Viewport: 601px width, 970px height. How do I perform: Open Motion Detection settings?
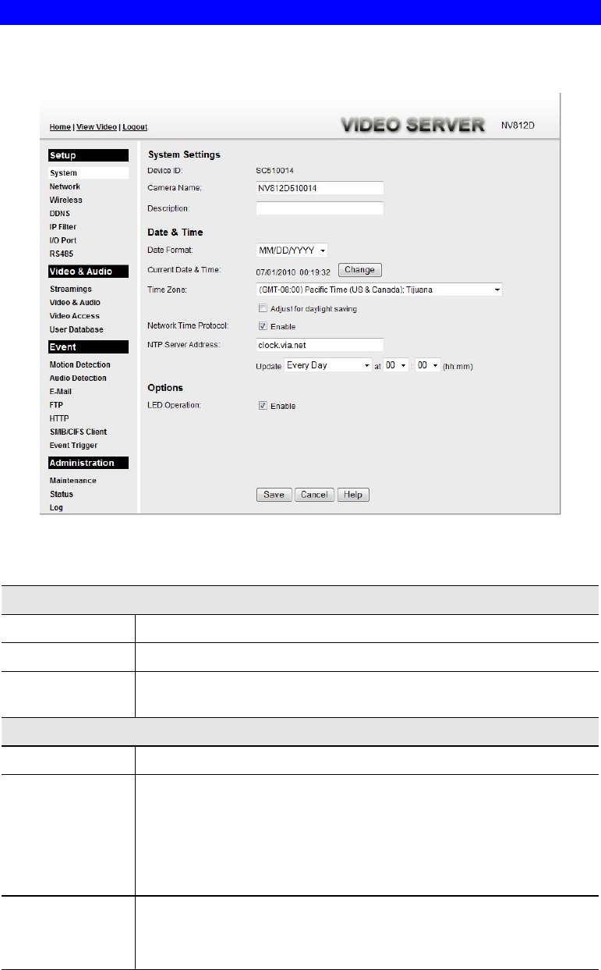(80, 364)
